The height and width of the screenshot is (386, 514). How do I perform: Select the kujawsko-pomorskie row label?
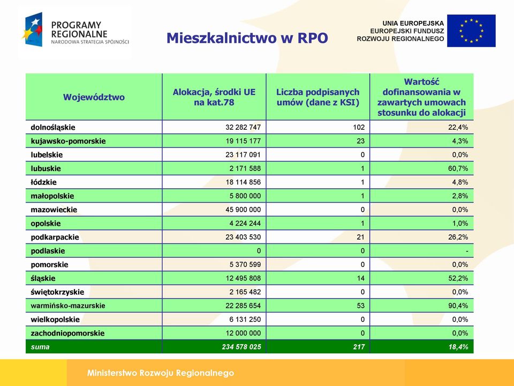[68, 141]
